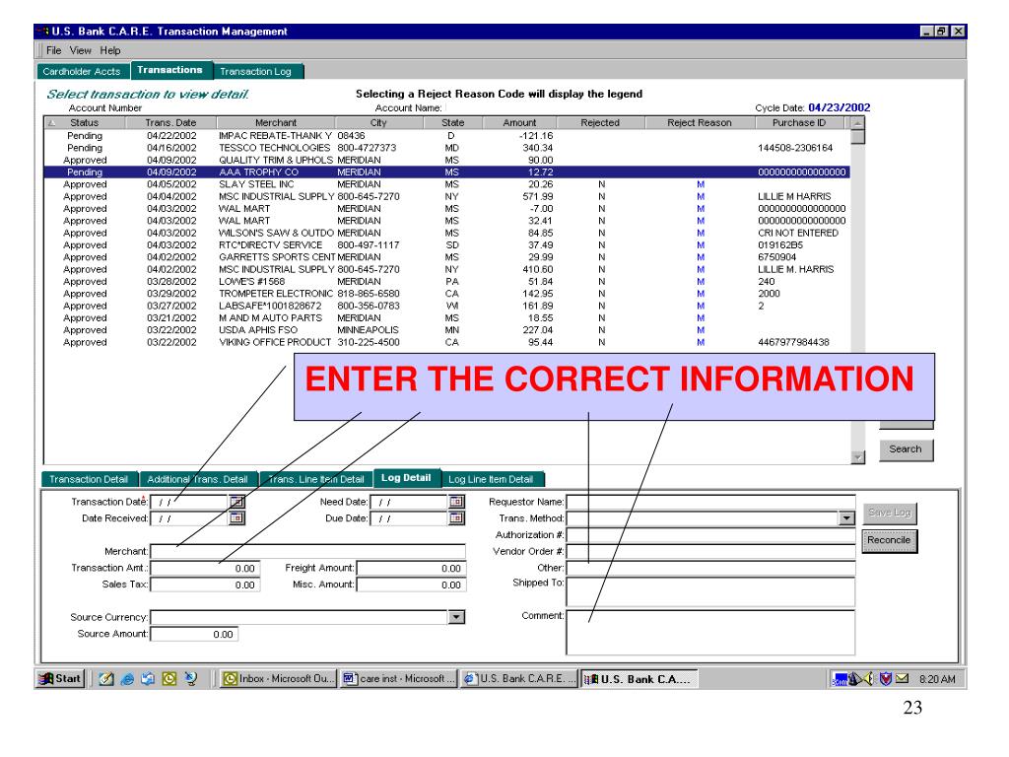1009x757 pixels.
Task: Switch to the Cardholder Accts tab
Action: point(82,71)
